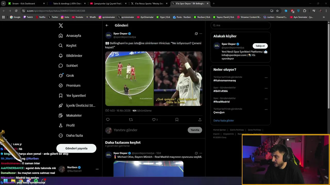330x185 pixels.
Task: Open the left post image of players
Action: 129,79
